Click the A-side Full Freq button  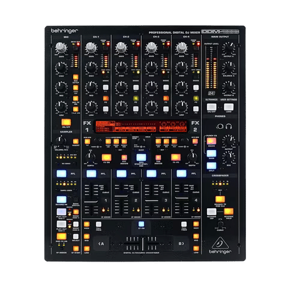(98, 224)
